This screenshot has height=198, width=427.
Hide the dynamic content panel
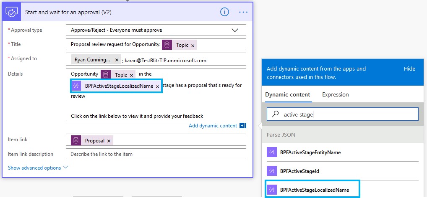pyautogui.click(x=409, y=69)
